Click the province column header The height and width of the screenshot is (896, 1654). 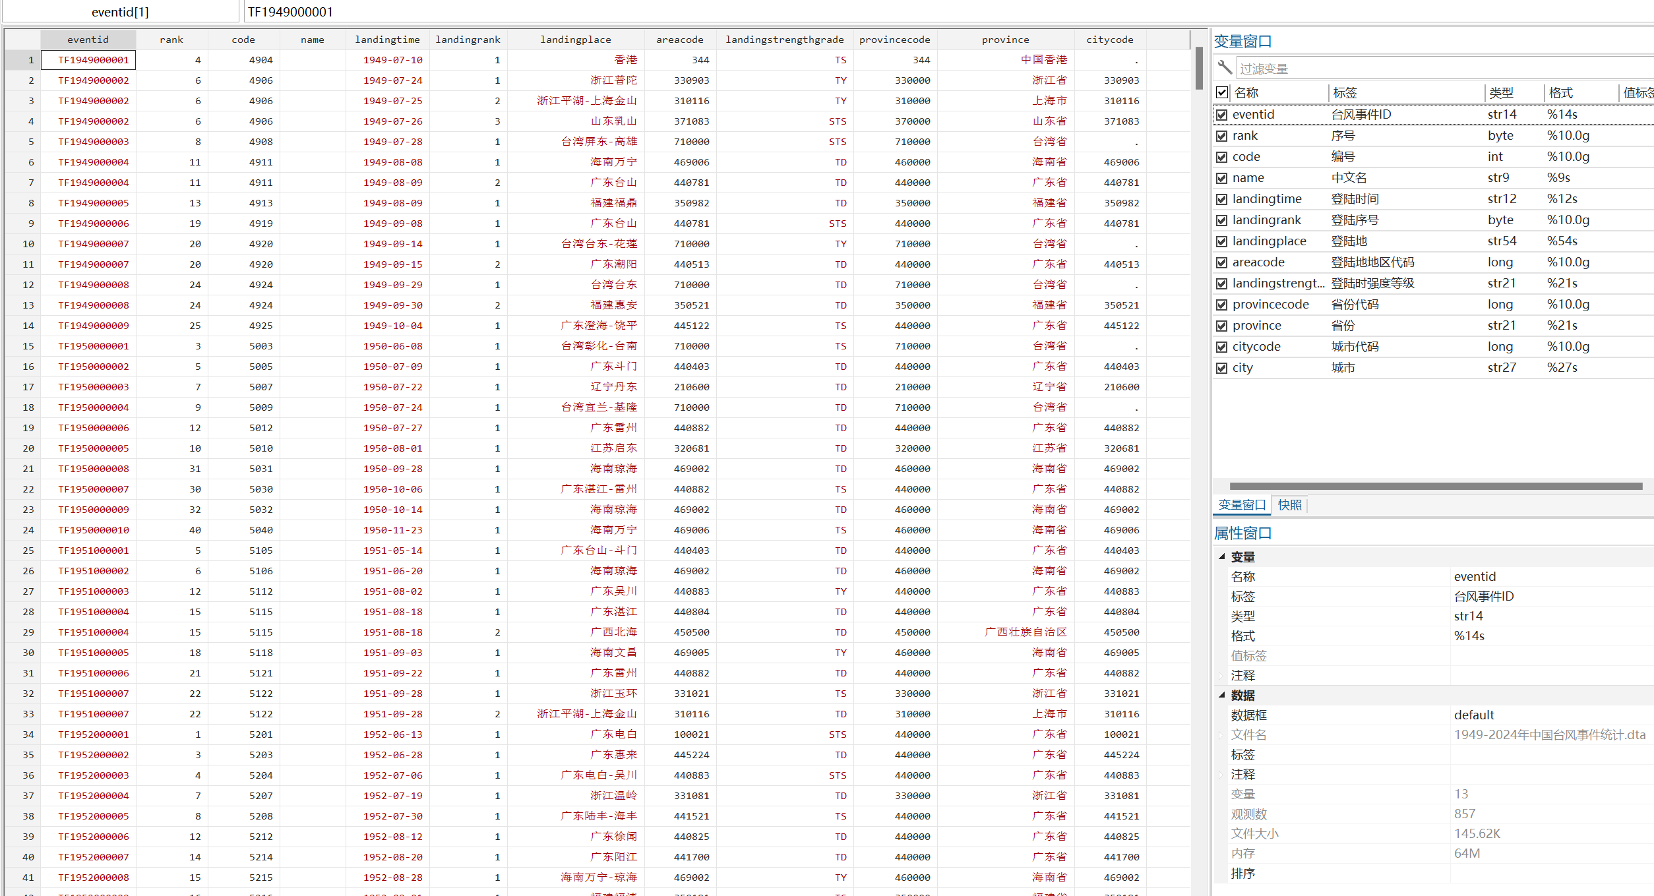1005,40
